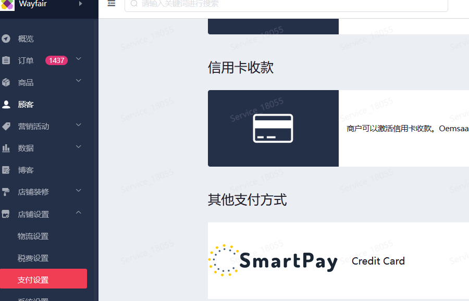This screenshot has width=469, height=301.
Task: Expand the 数据 submenu chevron
Action: tap(79, 147)
